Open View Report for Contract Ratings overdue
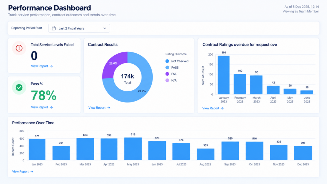The height and width of the screenshot is (184, 327). pos(213,108)
